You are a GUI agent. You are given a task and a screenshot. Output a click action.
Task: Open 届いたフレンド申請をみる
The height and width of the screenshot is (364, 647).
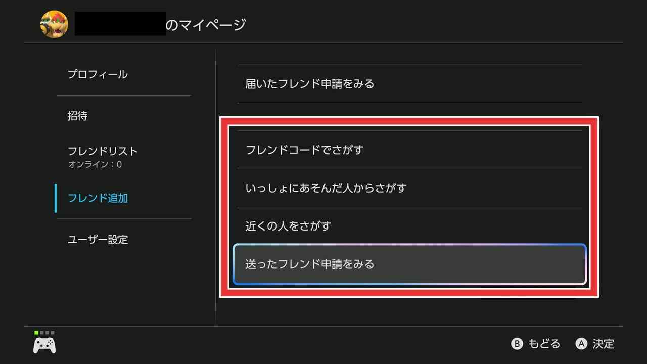(x=309, y=84)
